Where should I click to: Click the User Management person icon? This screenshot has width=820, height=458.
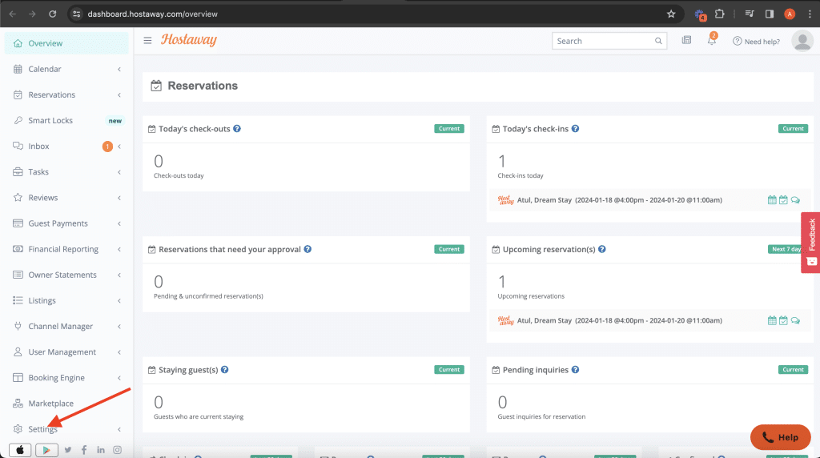tap(18, 352)
